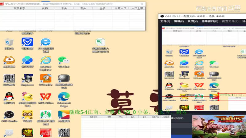Open the 编辑(E) menu in OBS

tap(179, 21)
